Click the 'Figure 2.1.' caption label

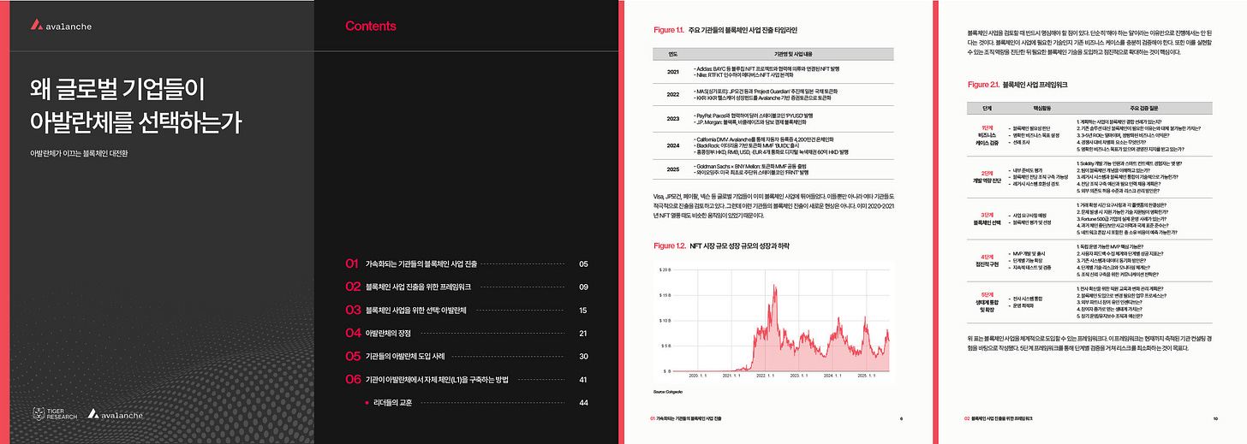[984, 85]
